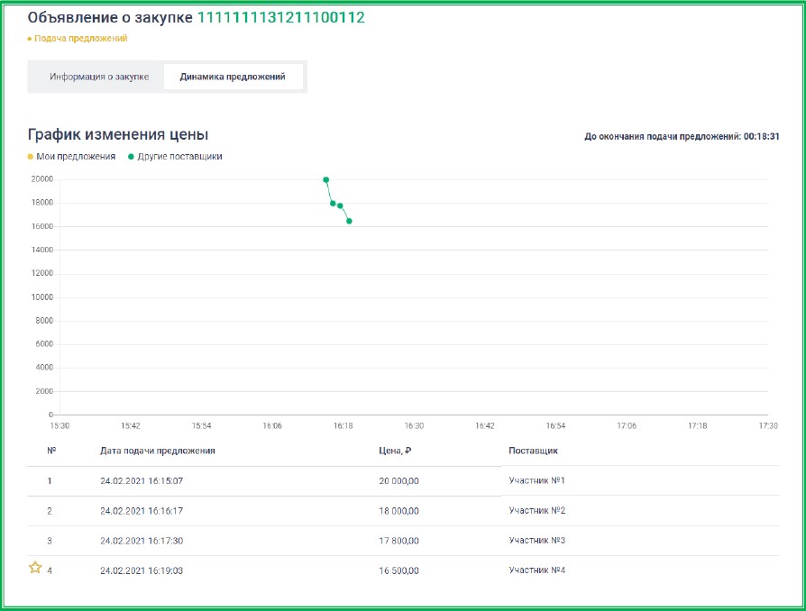
Task: Click the Дата подачи предложения column header
Action: click(157, 450)
